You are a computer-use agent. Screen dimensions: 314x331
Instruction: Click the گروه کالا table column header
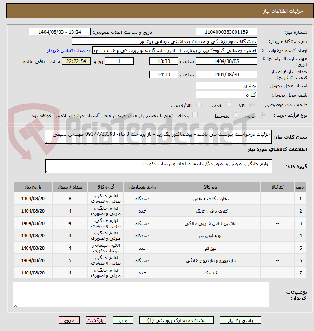point(106,187)
